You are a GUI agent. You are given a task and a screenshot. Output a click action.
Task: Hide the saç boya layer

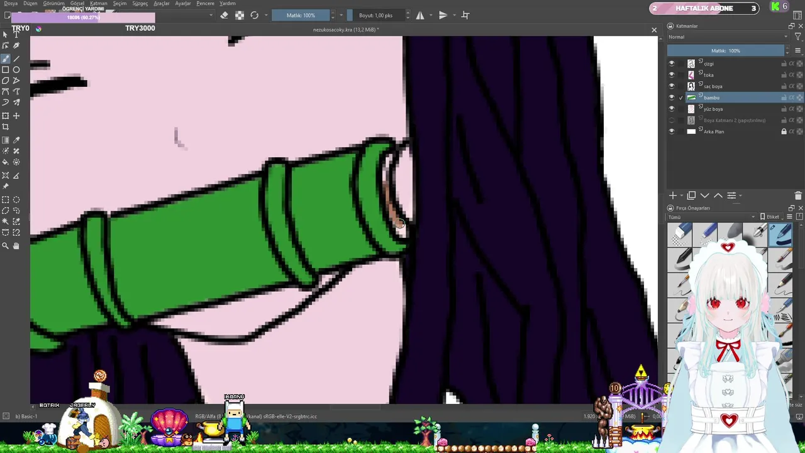pyautogui.click(x=672, y=86)
